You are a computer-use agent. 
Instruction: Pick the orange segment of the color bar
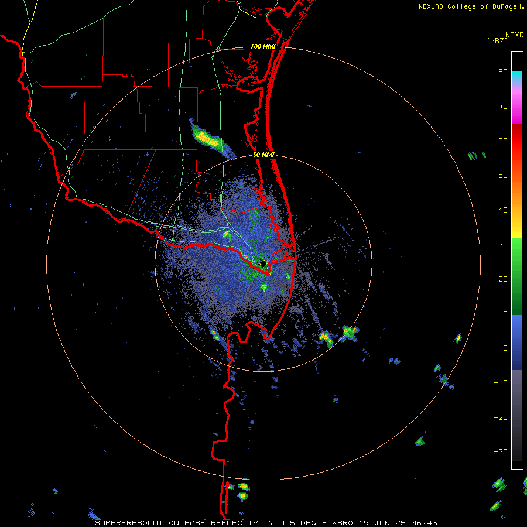(517, 191)
